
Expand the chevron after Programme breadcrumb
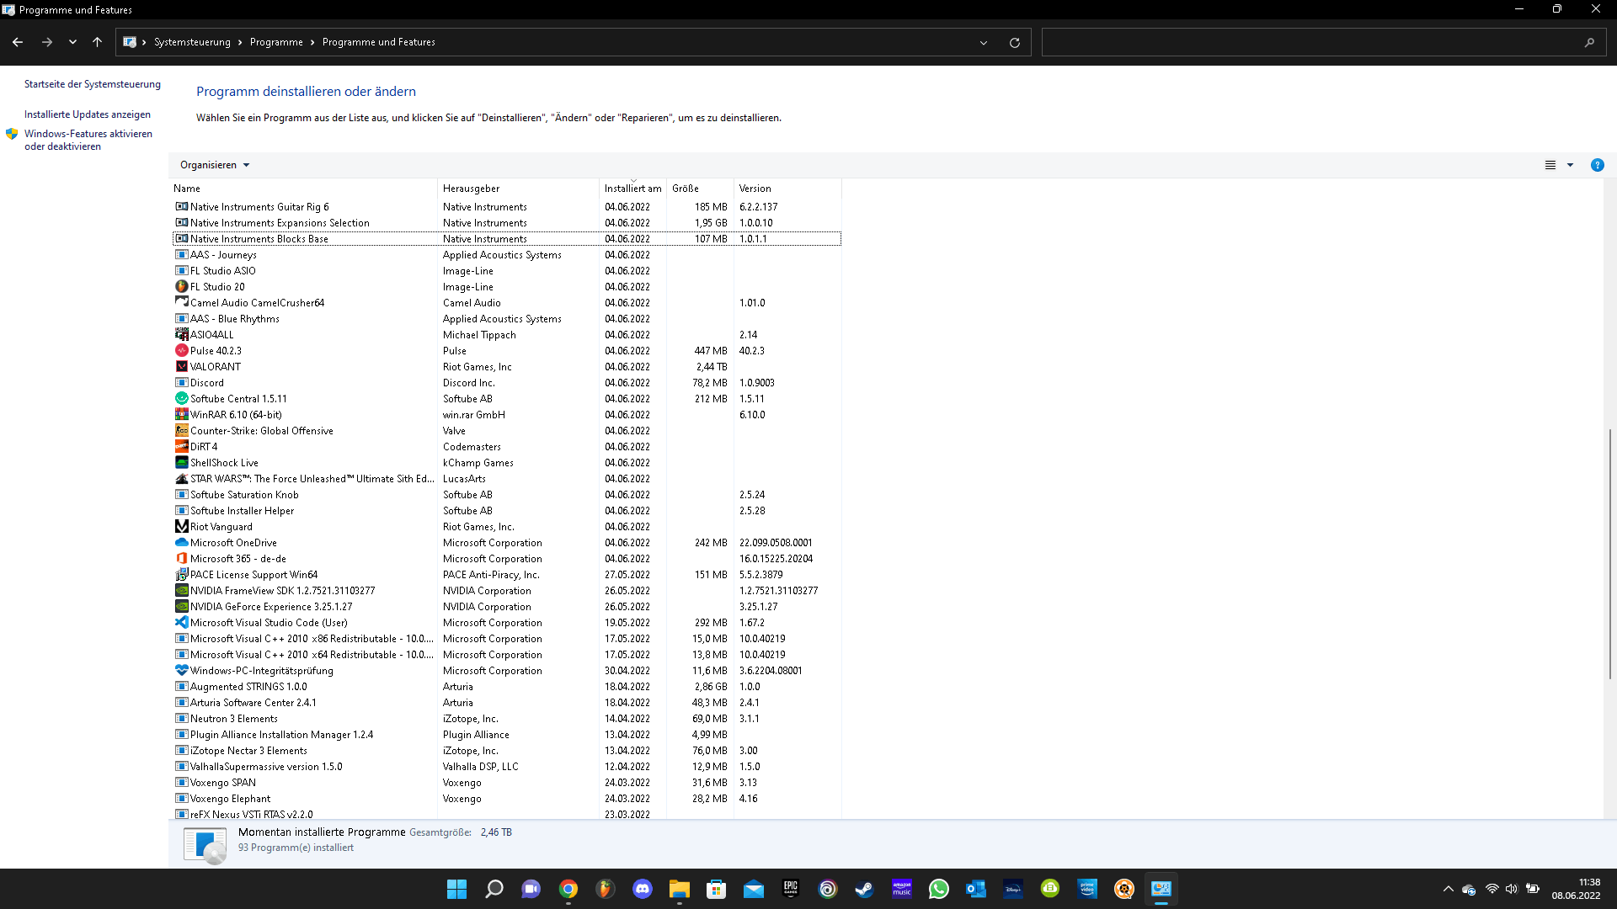pyautogui.click(x=312, y=42)
